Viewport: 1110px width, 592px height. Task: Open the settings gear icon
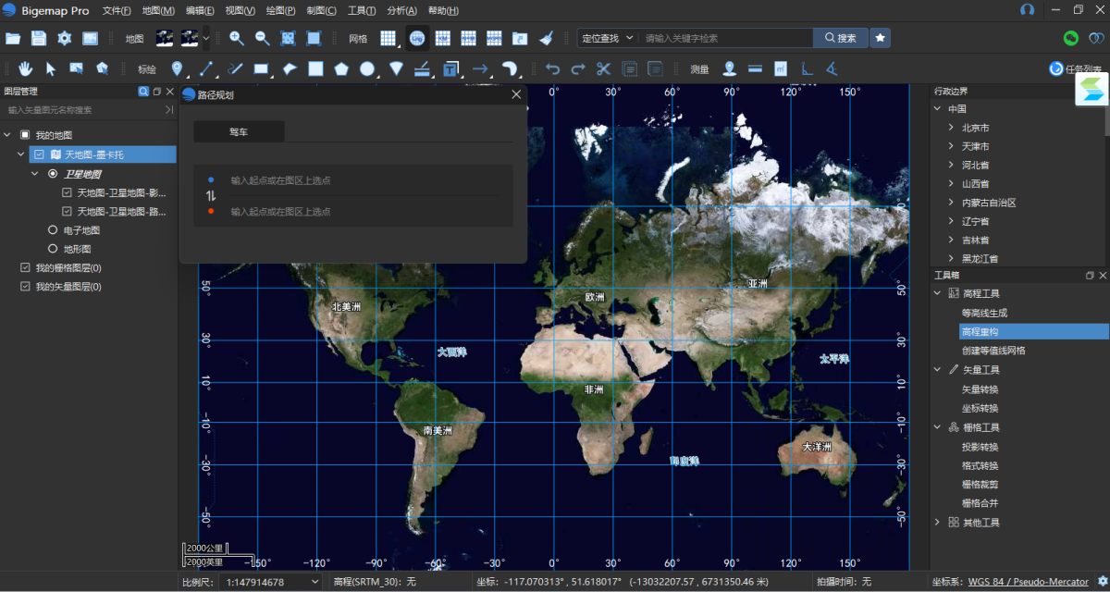(64, 38)
